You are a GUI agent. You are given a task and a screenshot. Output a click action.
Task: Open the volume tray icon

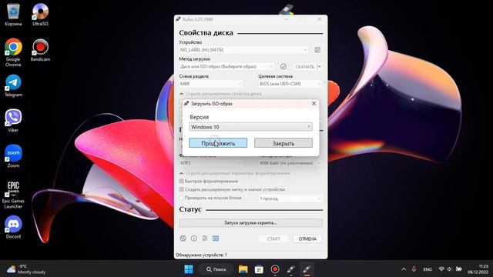tap(449, 269)
